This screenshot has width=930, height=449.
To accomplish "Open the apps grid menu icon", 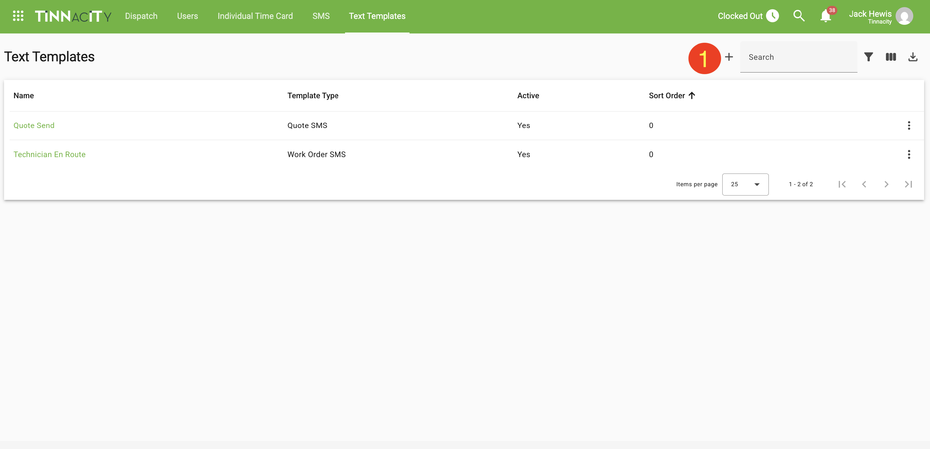I will click(x=18, y=16).
